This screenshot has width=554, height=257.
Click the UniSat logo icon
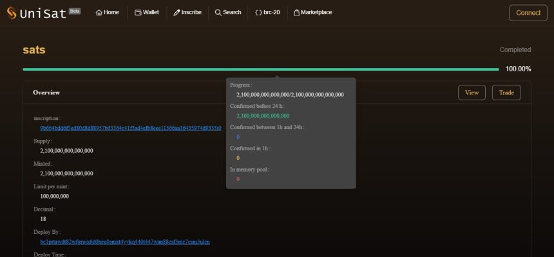pos(12,13)
